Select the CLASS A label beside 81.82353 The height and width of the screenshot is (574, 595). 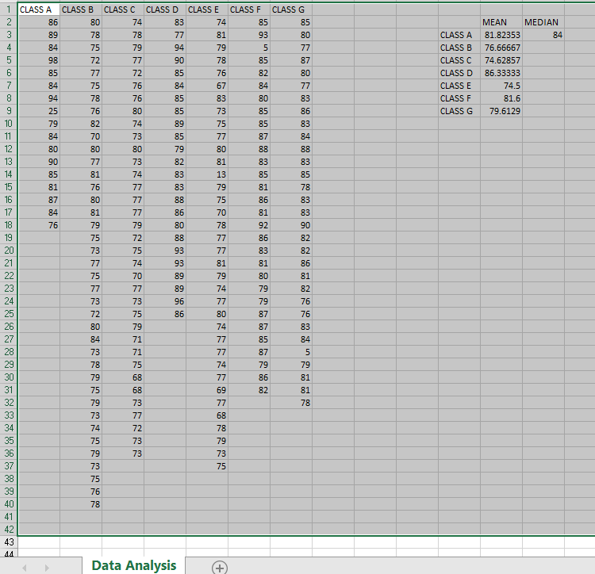point(459,35)
